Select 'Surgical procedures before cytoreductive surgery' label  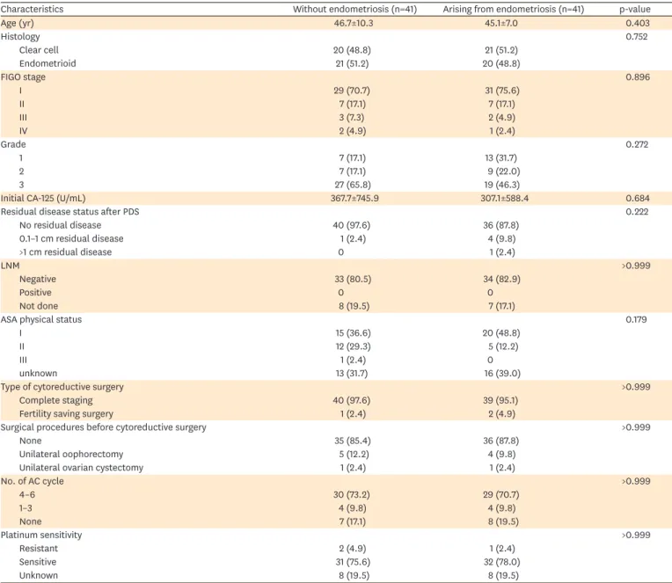click(x=103, y=427)
